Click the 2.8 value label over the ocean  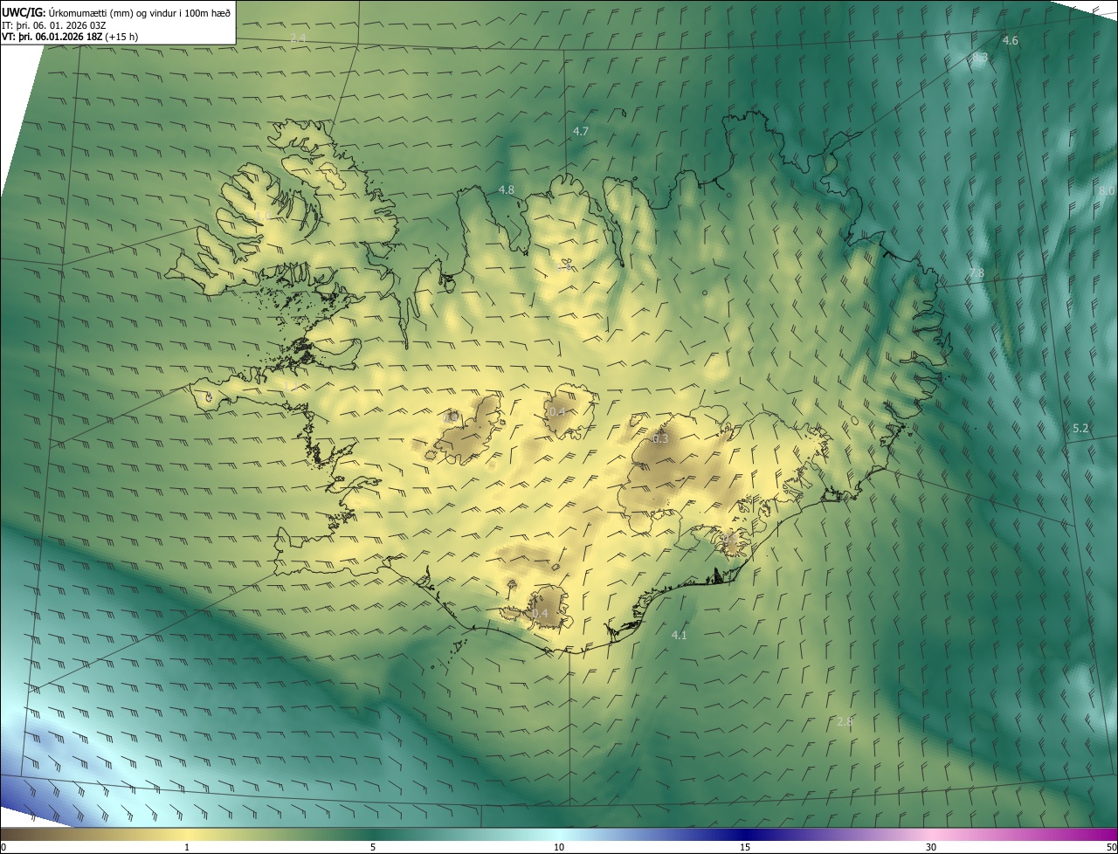[845, 721]
